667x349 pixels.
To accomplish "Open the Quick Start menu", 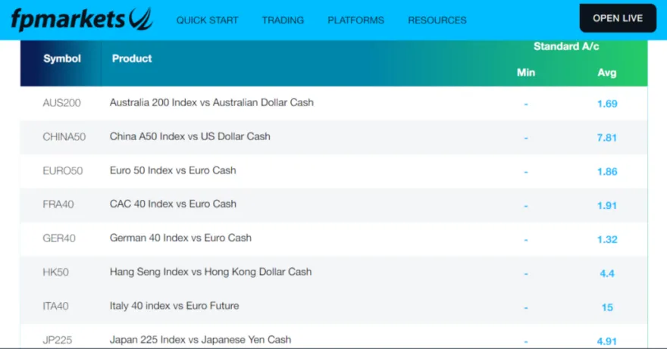I will 207,20.
